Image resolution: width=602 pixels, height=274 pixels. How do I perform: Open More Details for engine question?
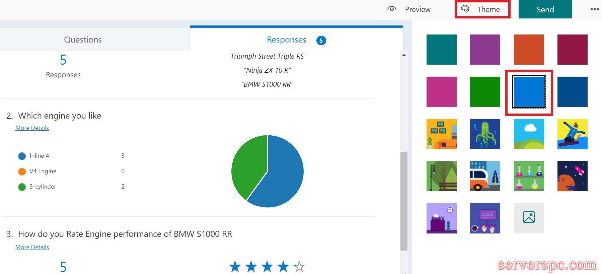point(32,128)
